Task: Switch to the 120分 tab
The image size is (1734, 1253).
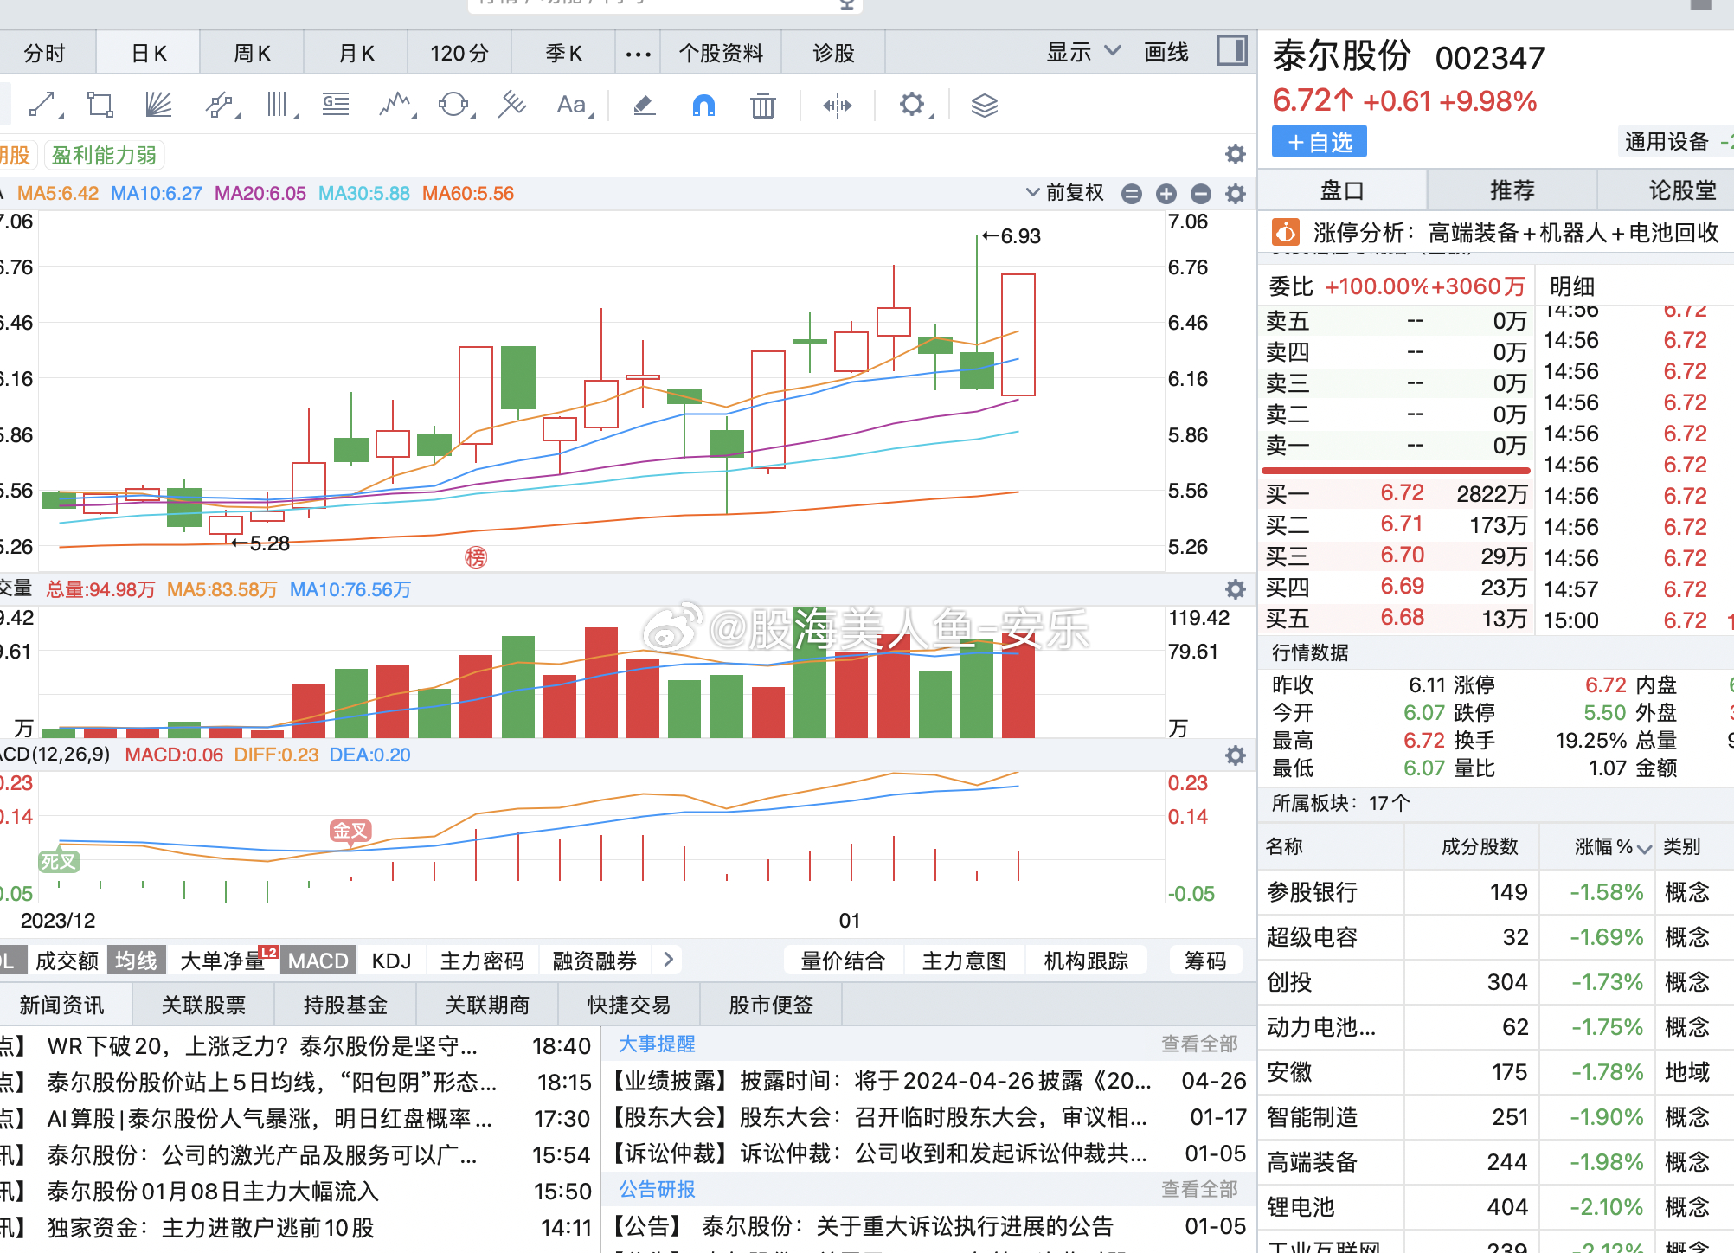Action: click(459, 53)
